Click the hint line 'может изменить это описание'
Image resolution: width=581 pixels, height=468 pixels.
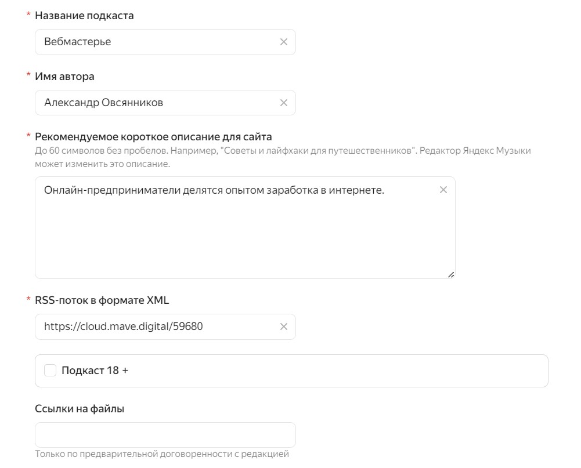tap(102, 164)
